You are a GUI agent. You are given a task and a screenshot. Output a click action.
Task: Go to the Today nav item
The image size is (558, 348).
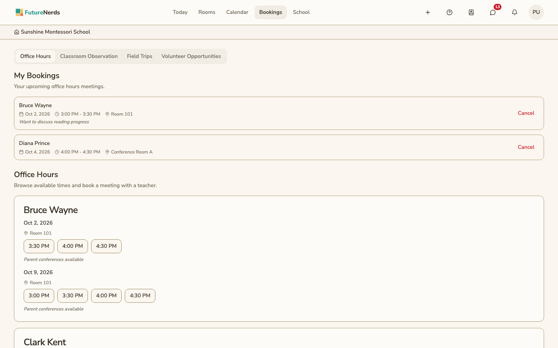coord(180,12)
